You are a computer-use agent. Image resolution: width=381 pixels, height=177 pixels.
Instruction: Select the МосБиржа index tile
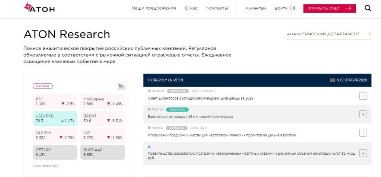coord(103,102)
